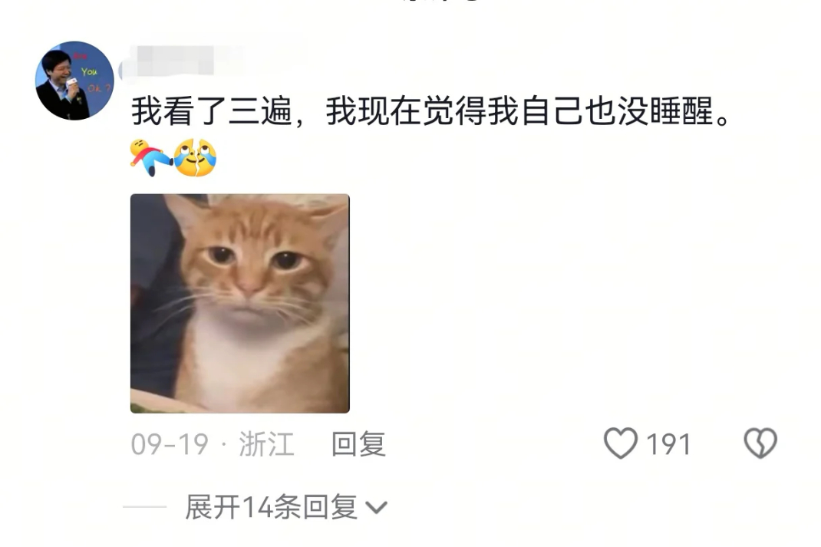The height and width of the screenshot is (547, 821).
Task: Open the commenter's round profile avatar
Action: point(74,81)
